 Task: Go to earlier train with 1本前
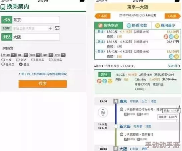tap(102, 16)
